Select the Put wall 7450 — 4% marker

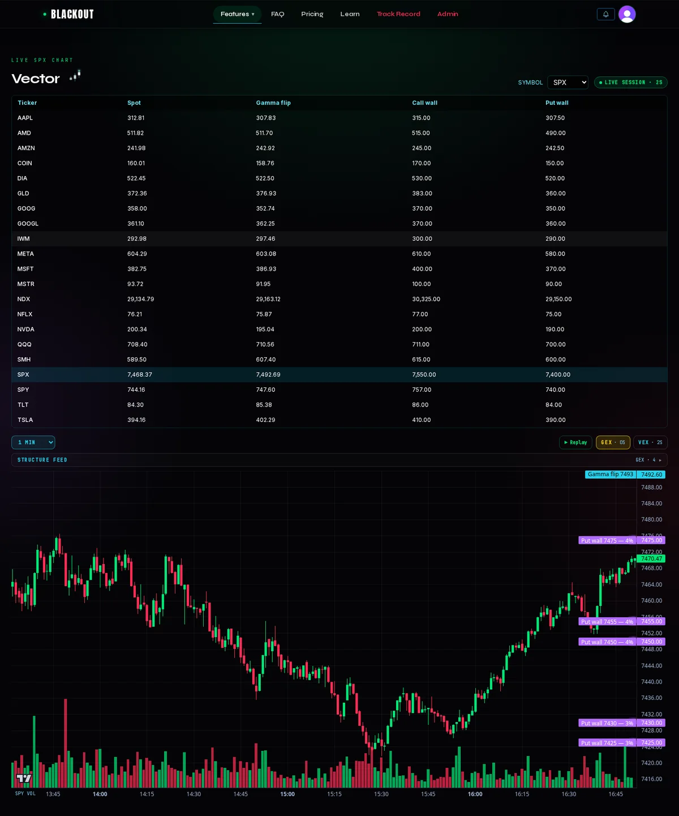pyautogui.click(x=607, y=642)
